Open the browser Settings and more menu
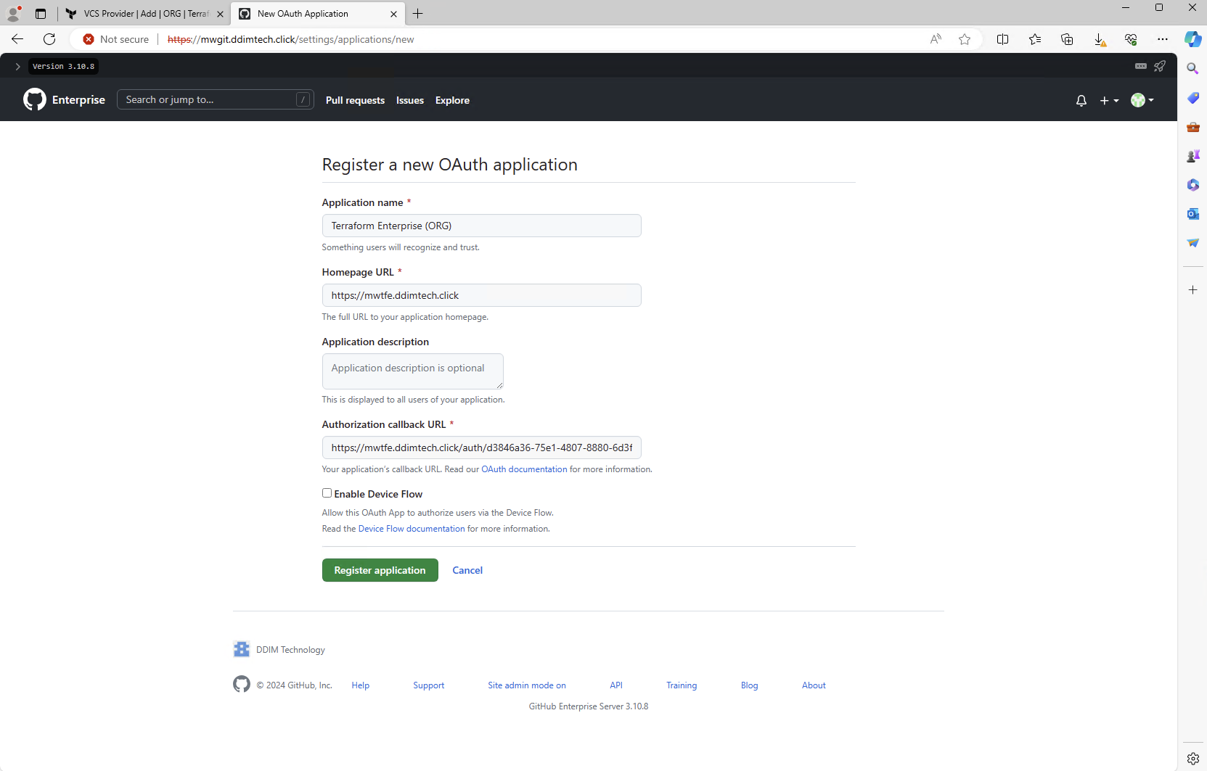Viewport: 1207px width, 771px height. coord(1163,39)
